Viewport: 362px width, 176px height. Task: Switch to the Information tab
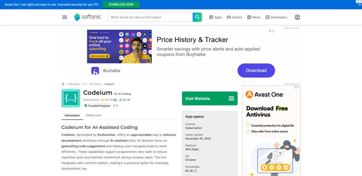pos(72,115)
